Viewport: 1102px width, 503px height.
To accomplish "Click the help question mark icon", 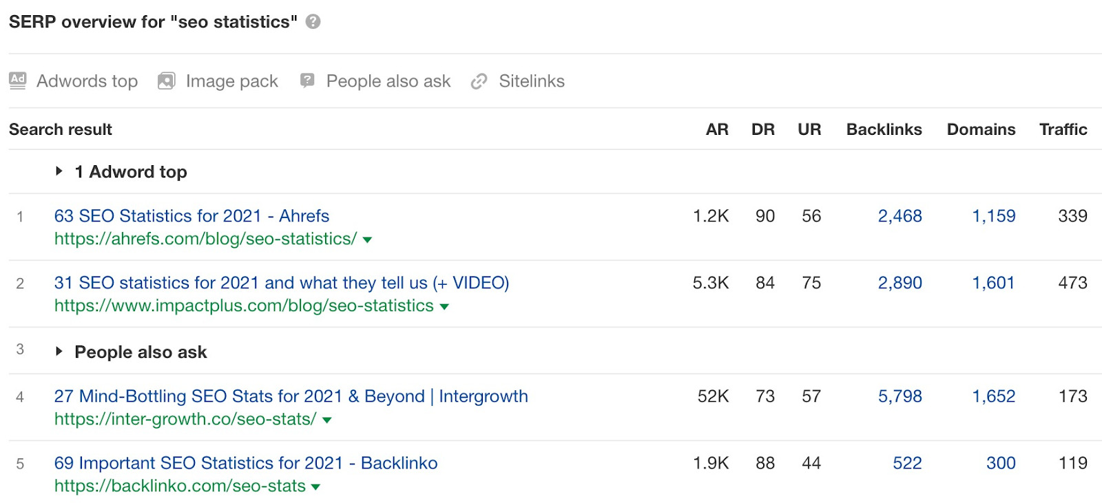I will point(313,22).
